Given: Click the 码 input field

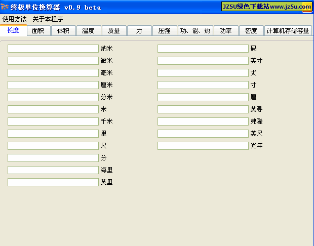Looking at the screenshot, I should 203,49.
